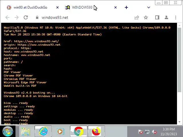Open Windows Media Player from taskbar
183x137 pixels.
click(61, 131)
